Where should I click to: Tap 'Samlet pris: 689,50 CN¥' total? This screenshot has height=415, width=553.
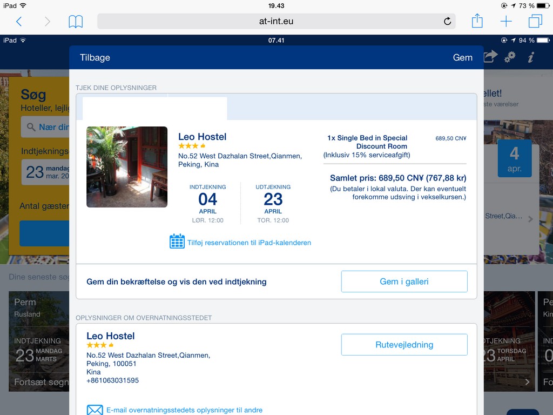[398, 178]
